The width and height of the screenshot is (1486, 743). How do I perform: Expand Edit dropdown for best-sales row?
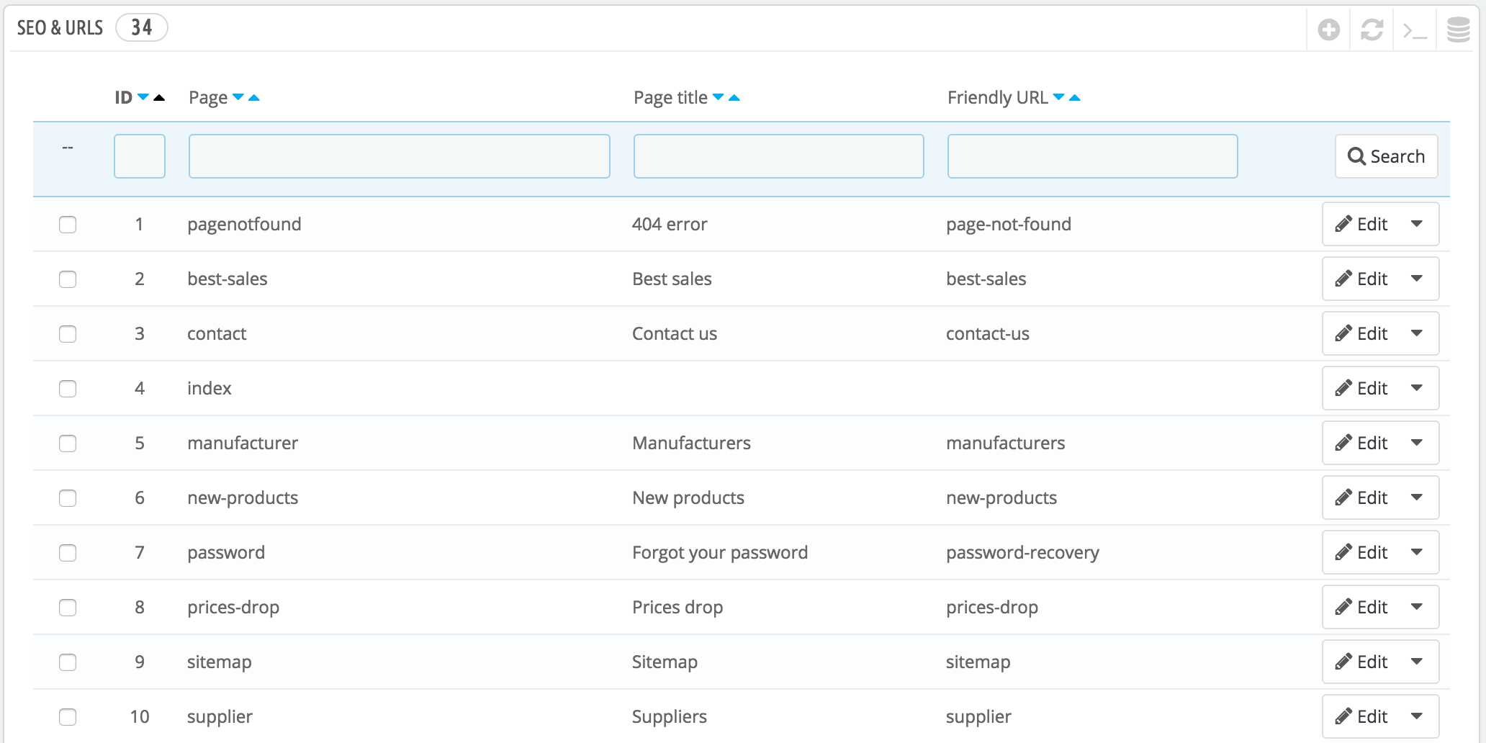(x=1417, y=279)
